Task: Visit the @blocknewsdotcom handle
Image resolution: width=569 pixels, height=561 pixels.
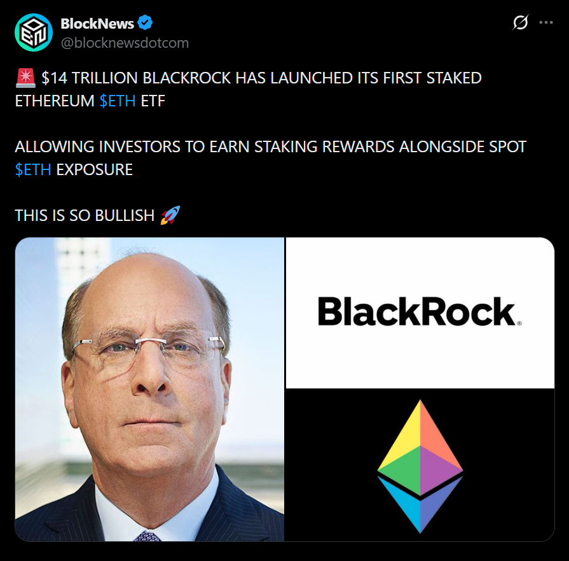Action: [125, 43]
